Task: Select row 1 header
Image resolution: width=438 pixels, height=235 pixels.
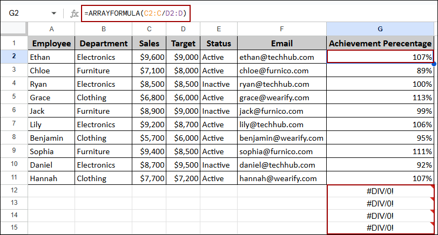Action: [x=14, y=43]
